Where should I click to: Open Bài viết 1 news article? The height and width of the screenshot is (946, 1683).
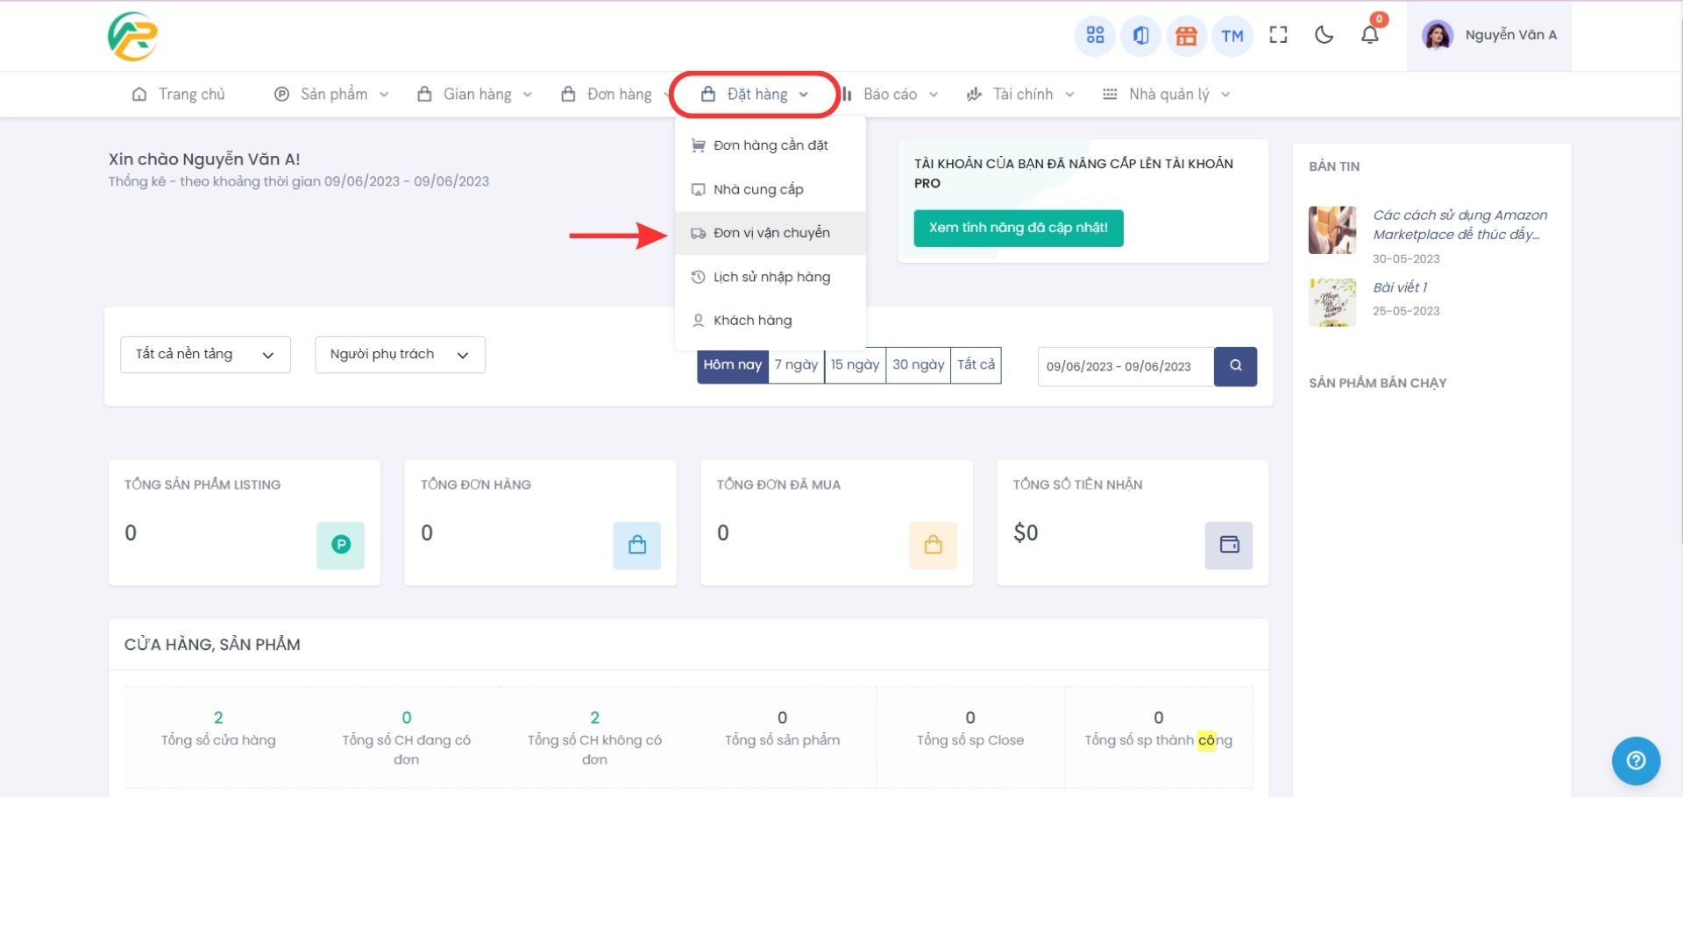pyautogui.click(x=1400, y=287)
